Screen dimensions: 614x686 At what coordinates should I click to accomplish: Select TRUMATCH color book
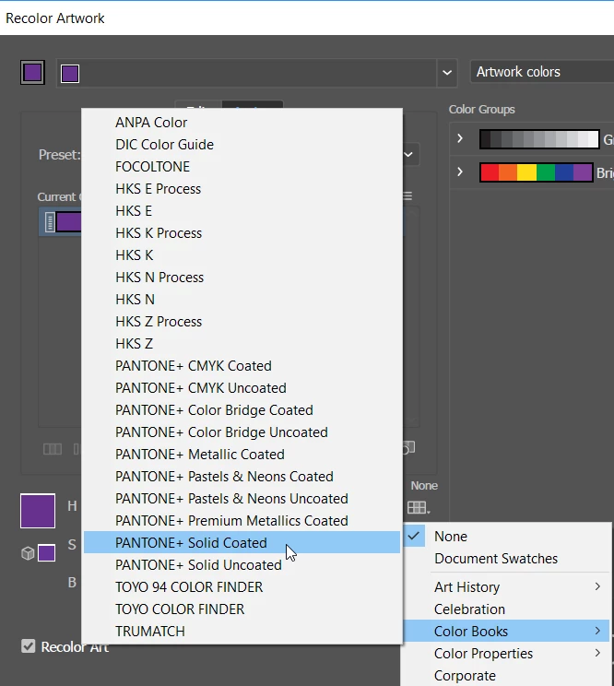pos(242,632)
